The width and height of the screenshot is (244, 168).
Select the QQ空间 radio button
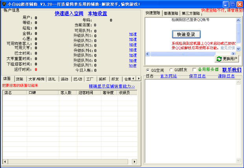point(148,70)
